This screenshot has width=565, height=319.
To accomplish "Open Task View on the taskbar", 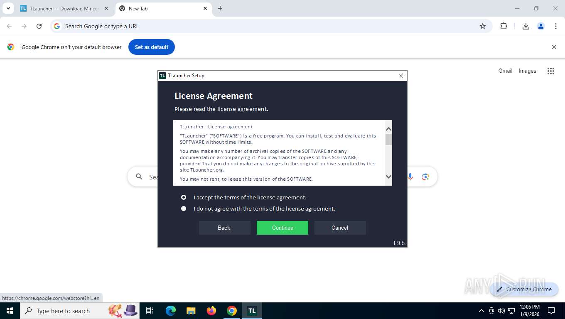I will pyautogui.click(x=150, y=311).
